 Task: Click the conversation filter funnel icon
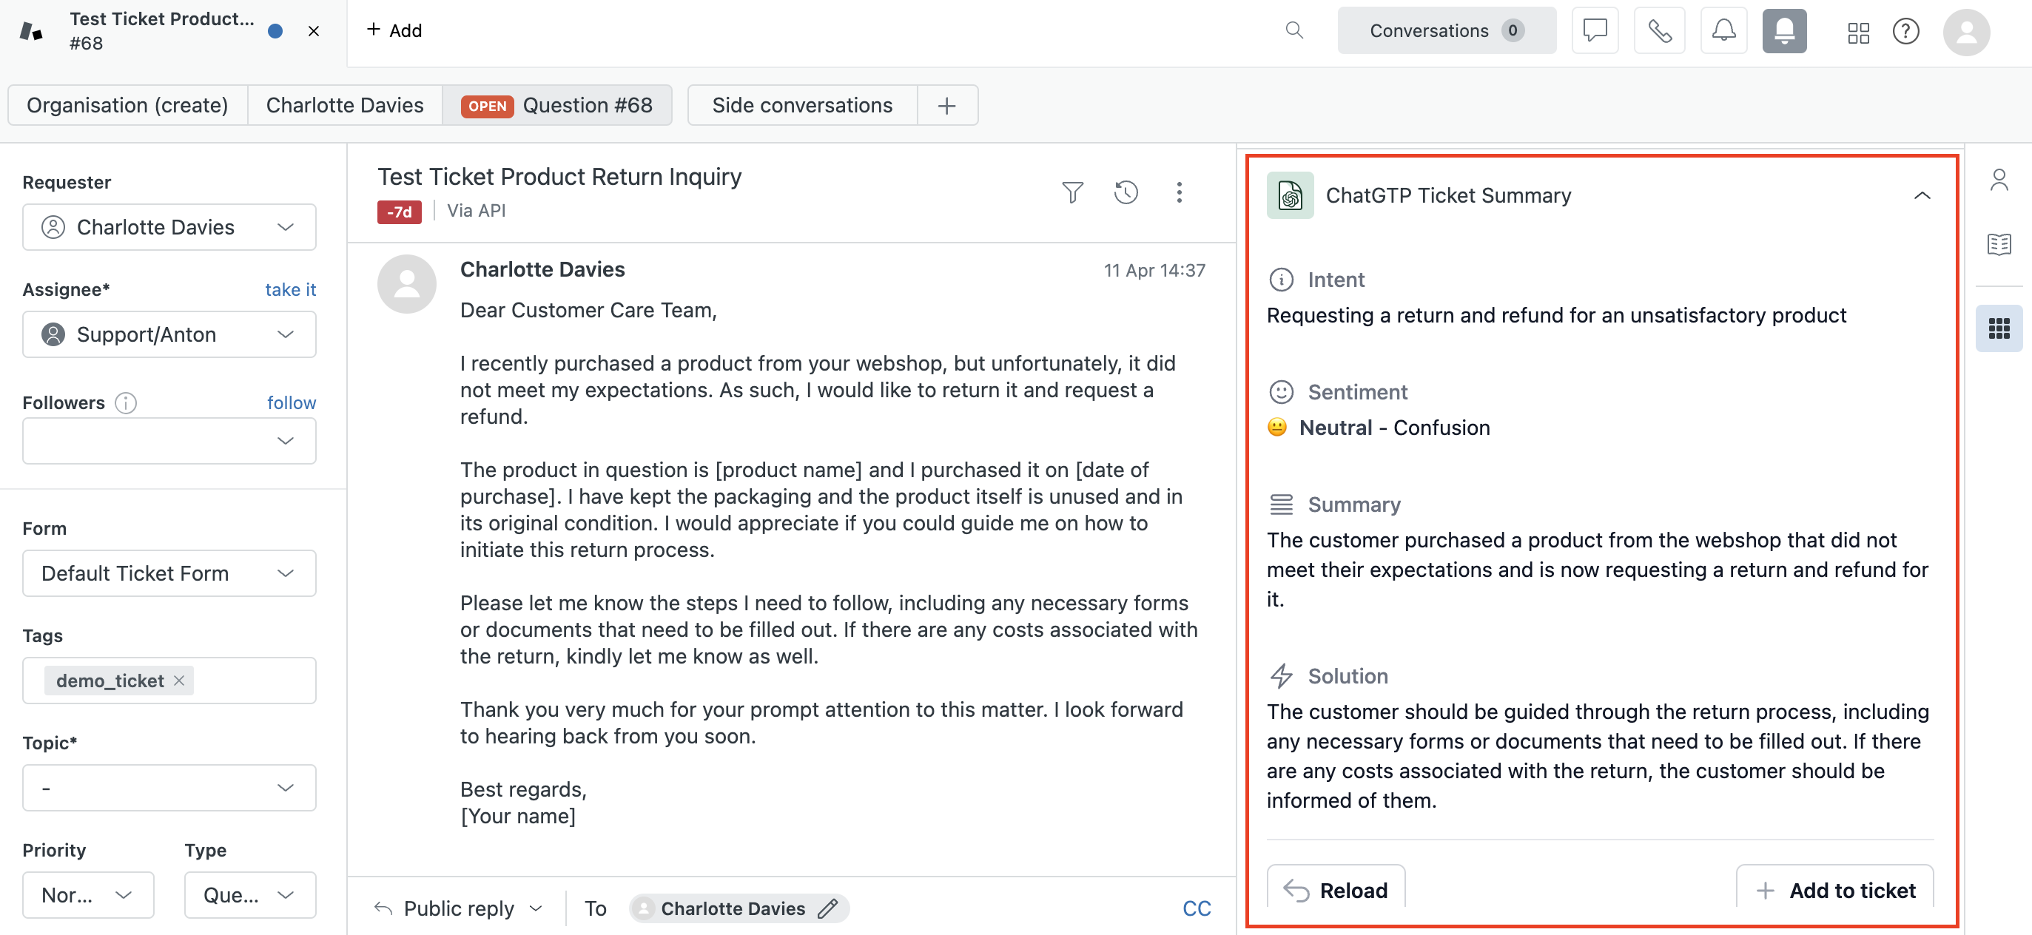tap(1072, 192)
